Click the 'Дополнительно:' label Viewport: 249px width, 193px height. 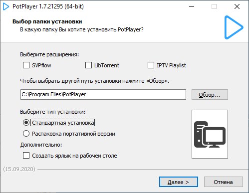41,145
